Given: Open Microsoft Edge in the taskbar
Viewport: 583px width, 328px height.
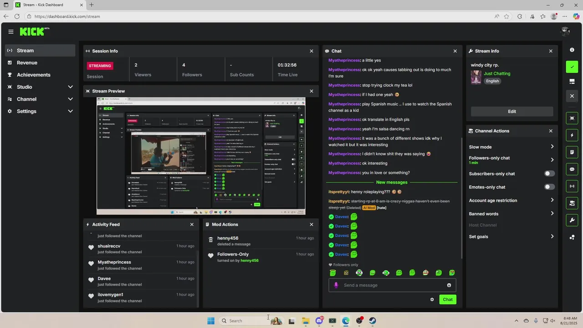Looking at the screenshot, I should click(x=346, y=321).
